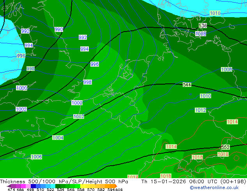The height and width of the screenshot is (191, 247).
Task: Click the legend value 486
Action: [20, 189]
